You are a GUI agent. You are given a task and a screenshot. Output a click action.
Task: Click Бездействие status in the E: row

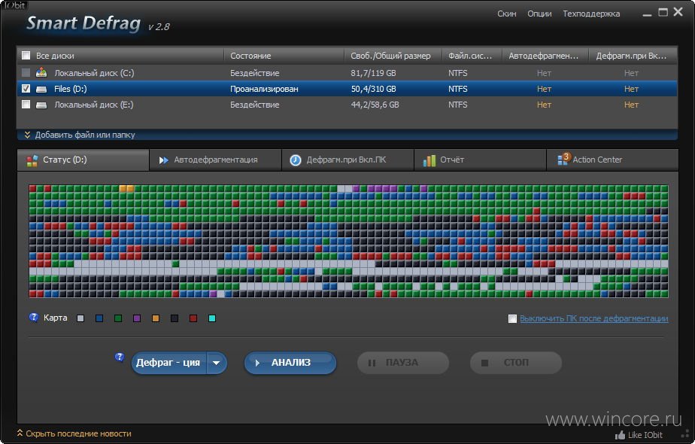[x=254, y=105]
